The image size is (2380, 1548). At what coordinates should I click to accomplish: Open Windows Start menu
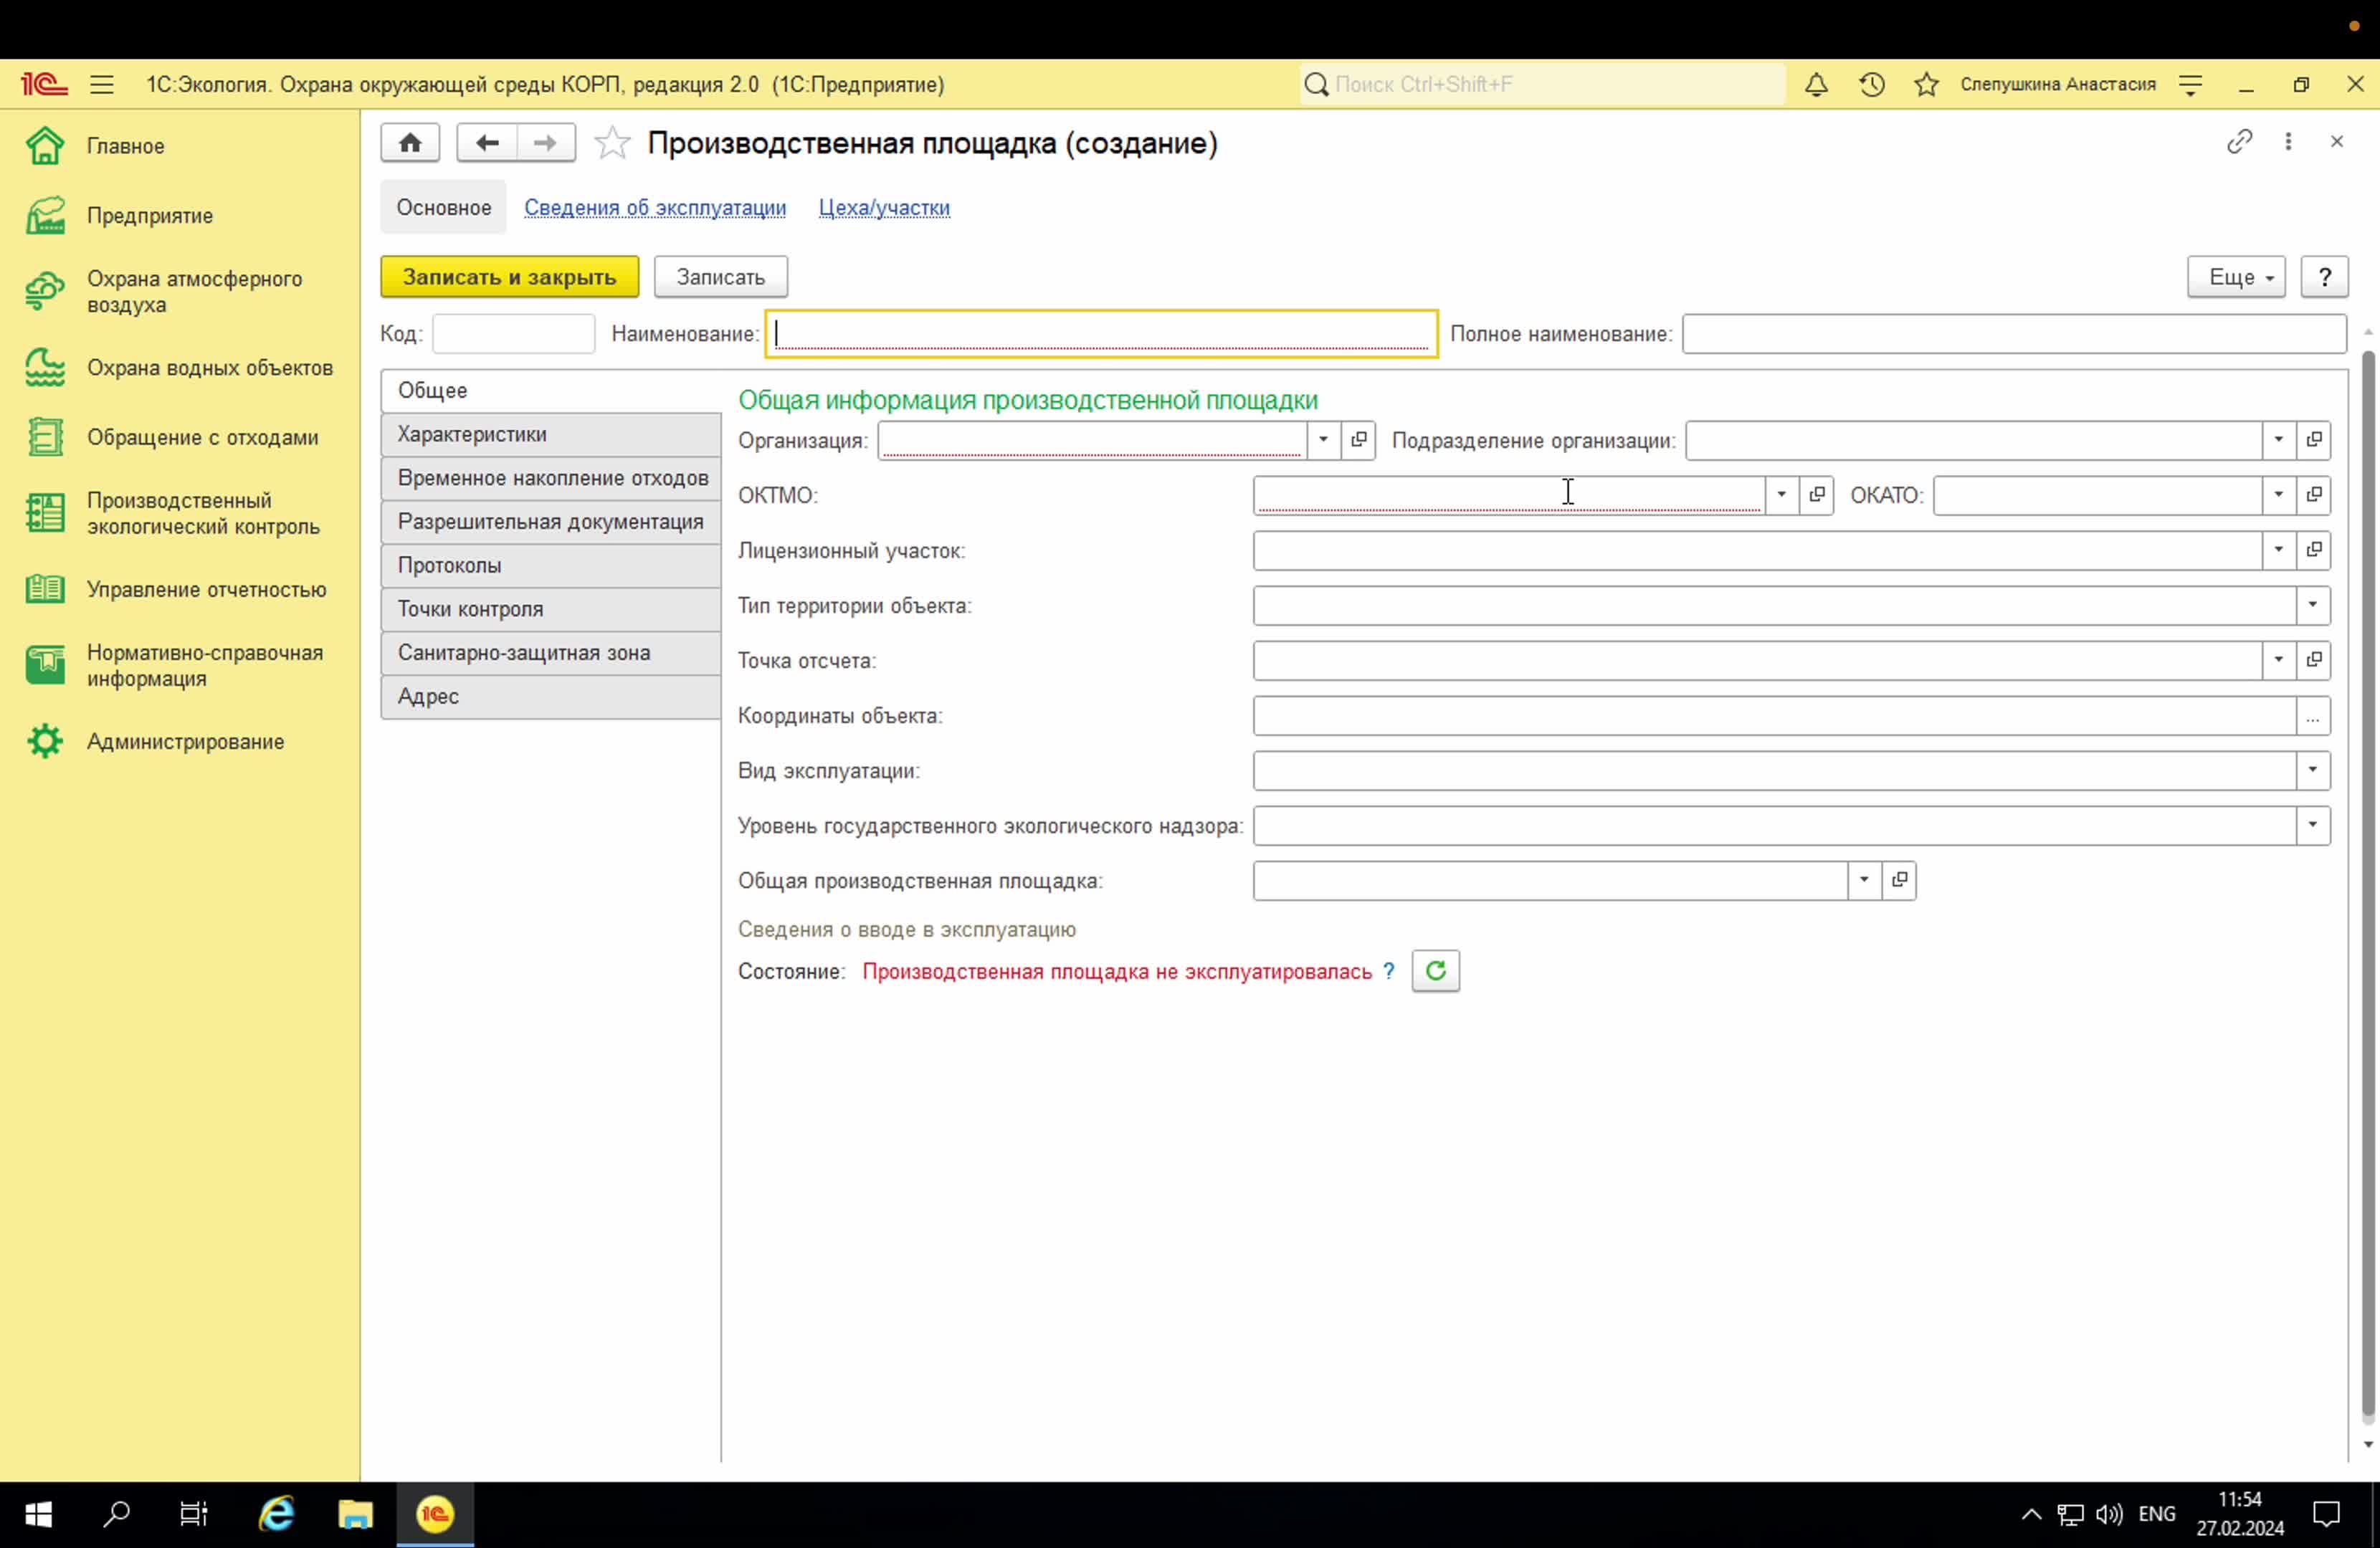click(x=38, y=1514)
